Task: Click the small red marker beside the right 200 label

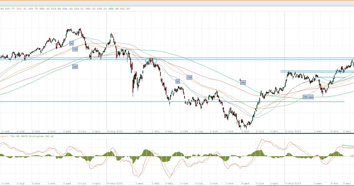Action: click(240, 80)
